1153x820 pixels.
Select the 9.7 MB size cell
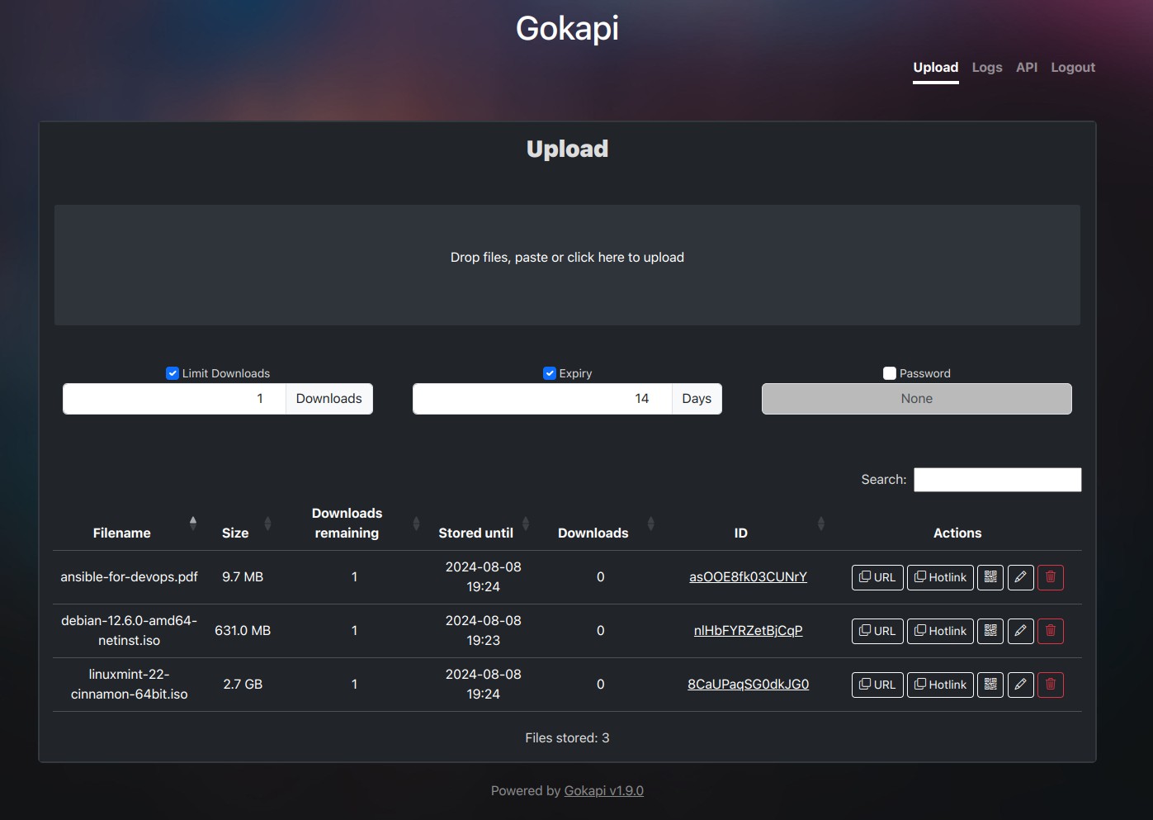click(x=243, y=577)
